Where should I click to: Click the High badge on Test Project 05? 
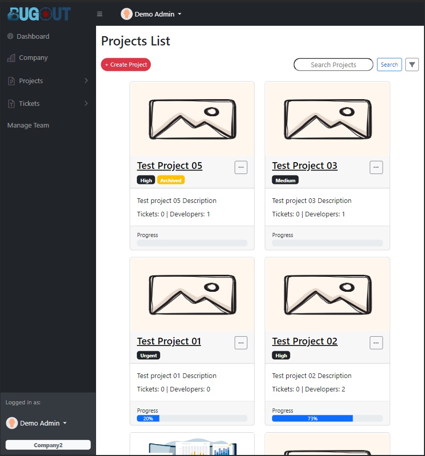(146, 180)
